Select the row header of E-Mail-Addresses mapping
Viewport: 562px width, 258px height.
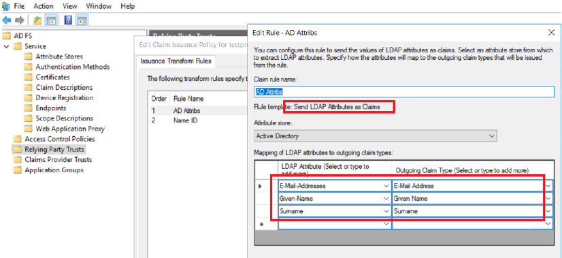coord(266,186)
